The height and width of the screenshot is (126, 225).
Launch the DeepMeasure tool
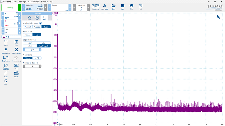(6, 58)
